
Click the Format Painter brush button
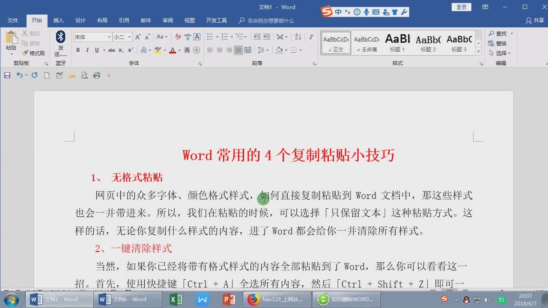(x=33, y=53)
